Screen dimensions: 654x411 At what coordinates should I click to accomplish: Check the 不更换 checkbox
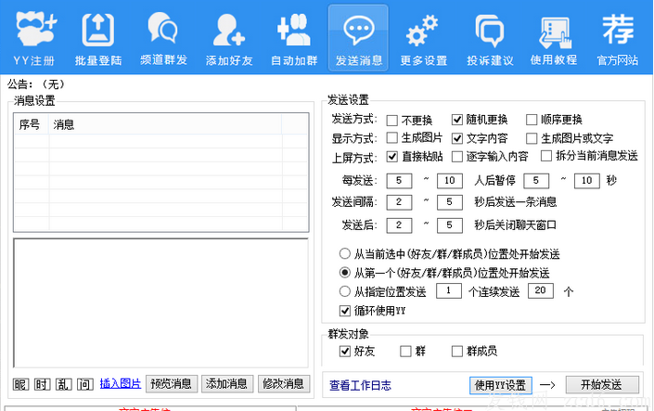(x=392, y=121)
